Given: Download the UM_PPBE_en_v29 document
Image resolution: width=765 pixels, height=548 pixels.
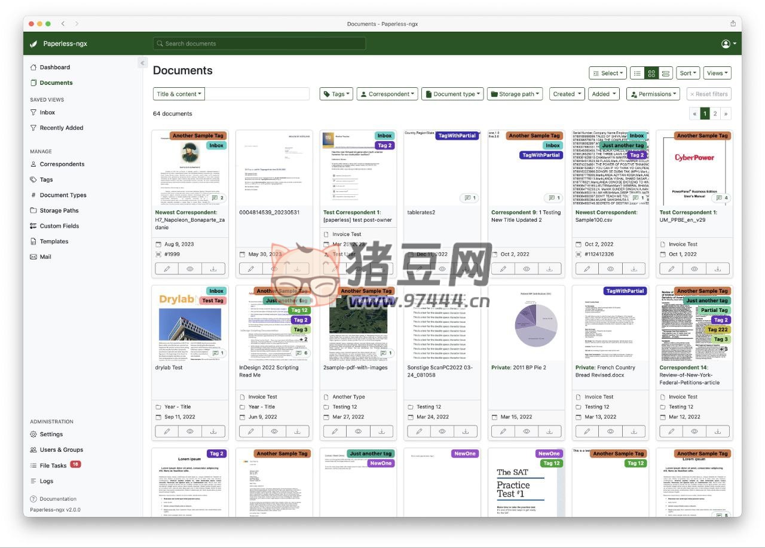Looking at the screenshot, I should (x=718, y=269).
